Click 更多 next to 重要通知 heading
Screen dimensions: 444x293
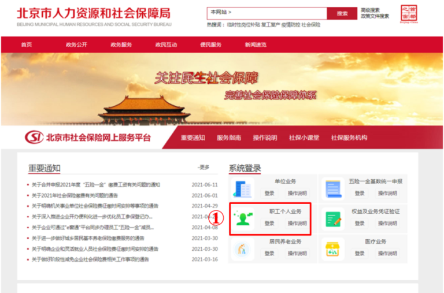[x=203, y=168]
